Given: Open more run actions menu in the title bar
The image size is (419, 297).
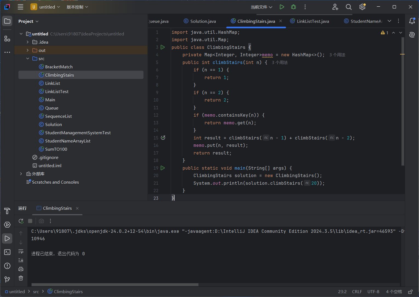Looking at the screenshot, I should click(x=305, y=7).
